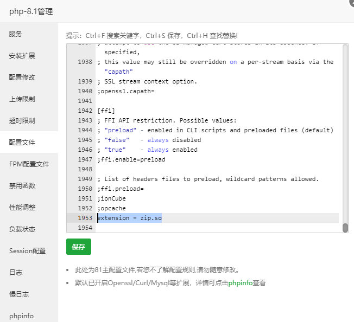
Task: Click the editor's vertical scrollbar thumb
Action: 345,228
